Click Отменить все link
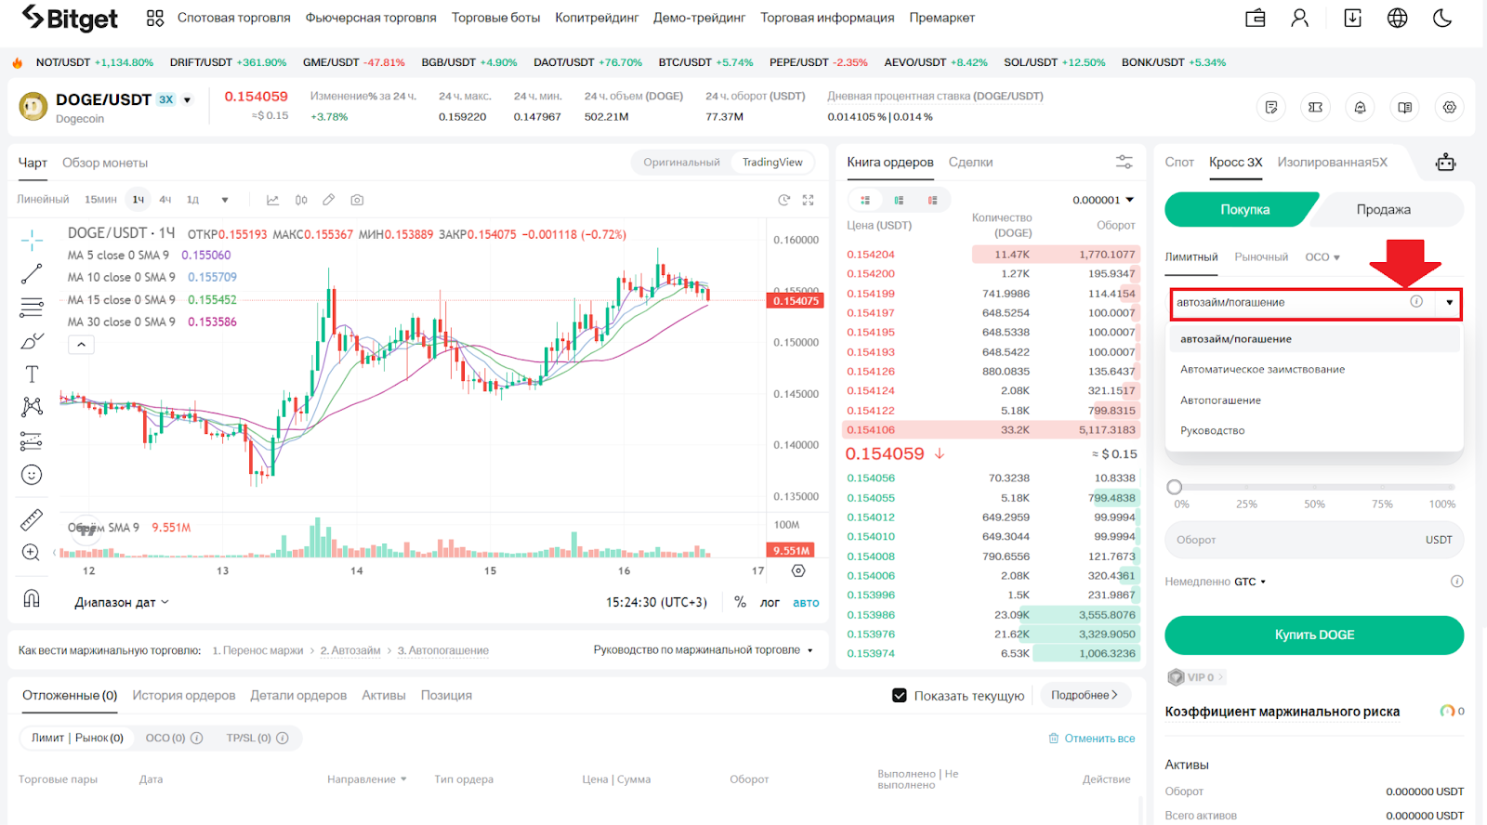 [x=1092, y=739]
